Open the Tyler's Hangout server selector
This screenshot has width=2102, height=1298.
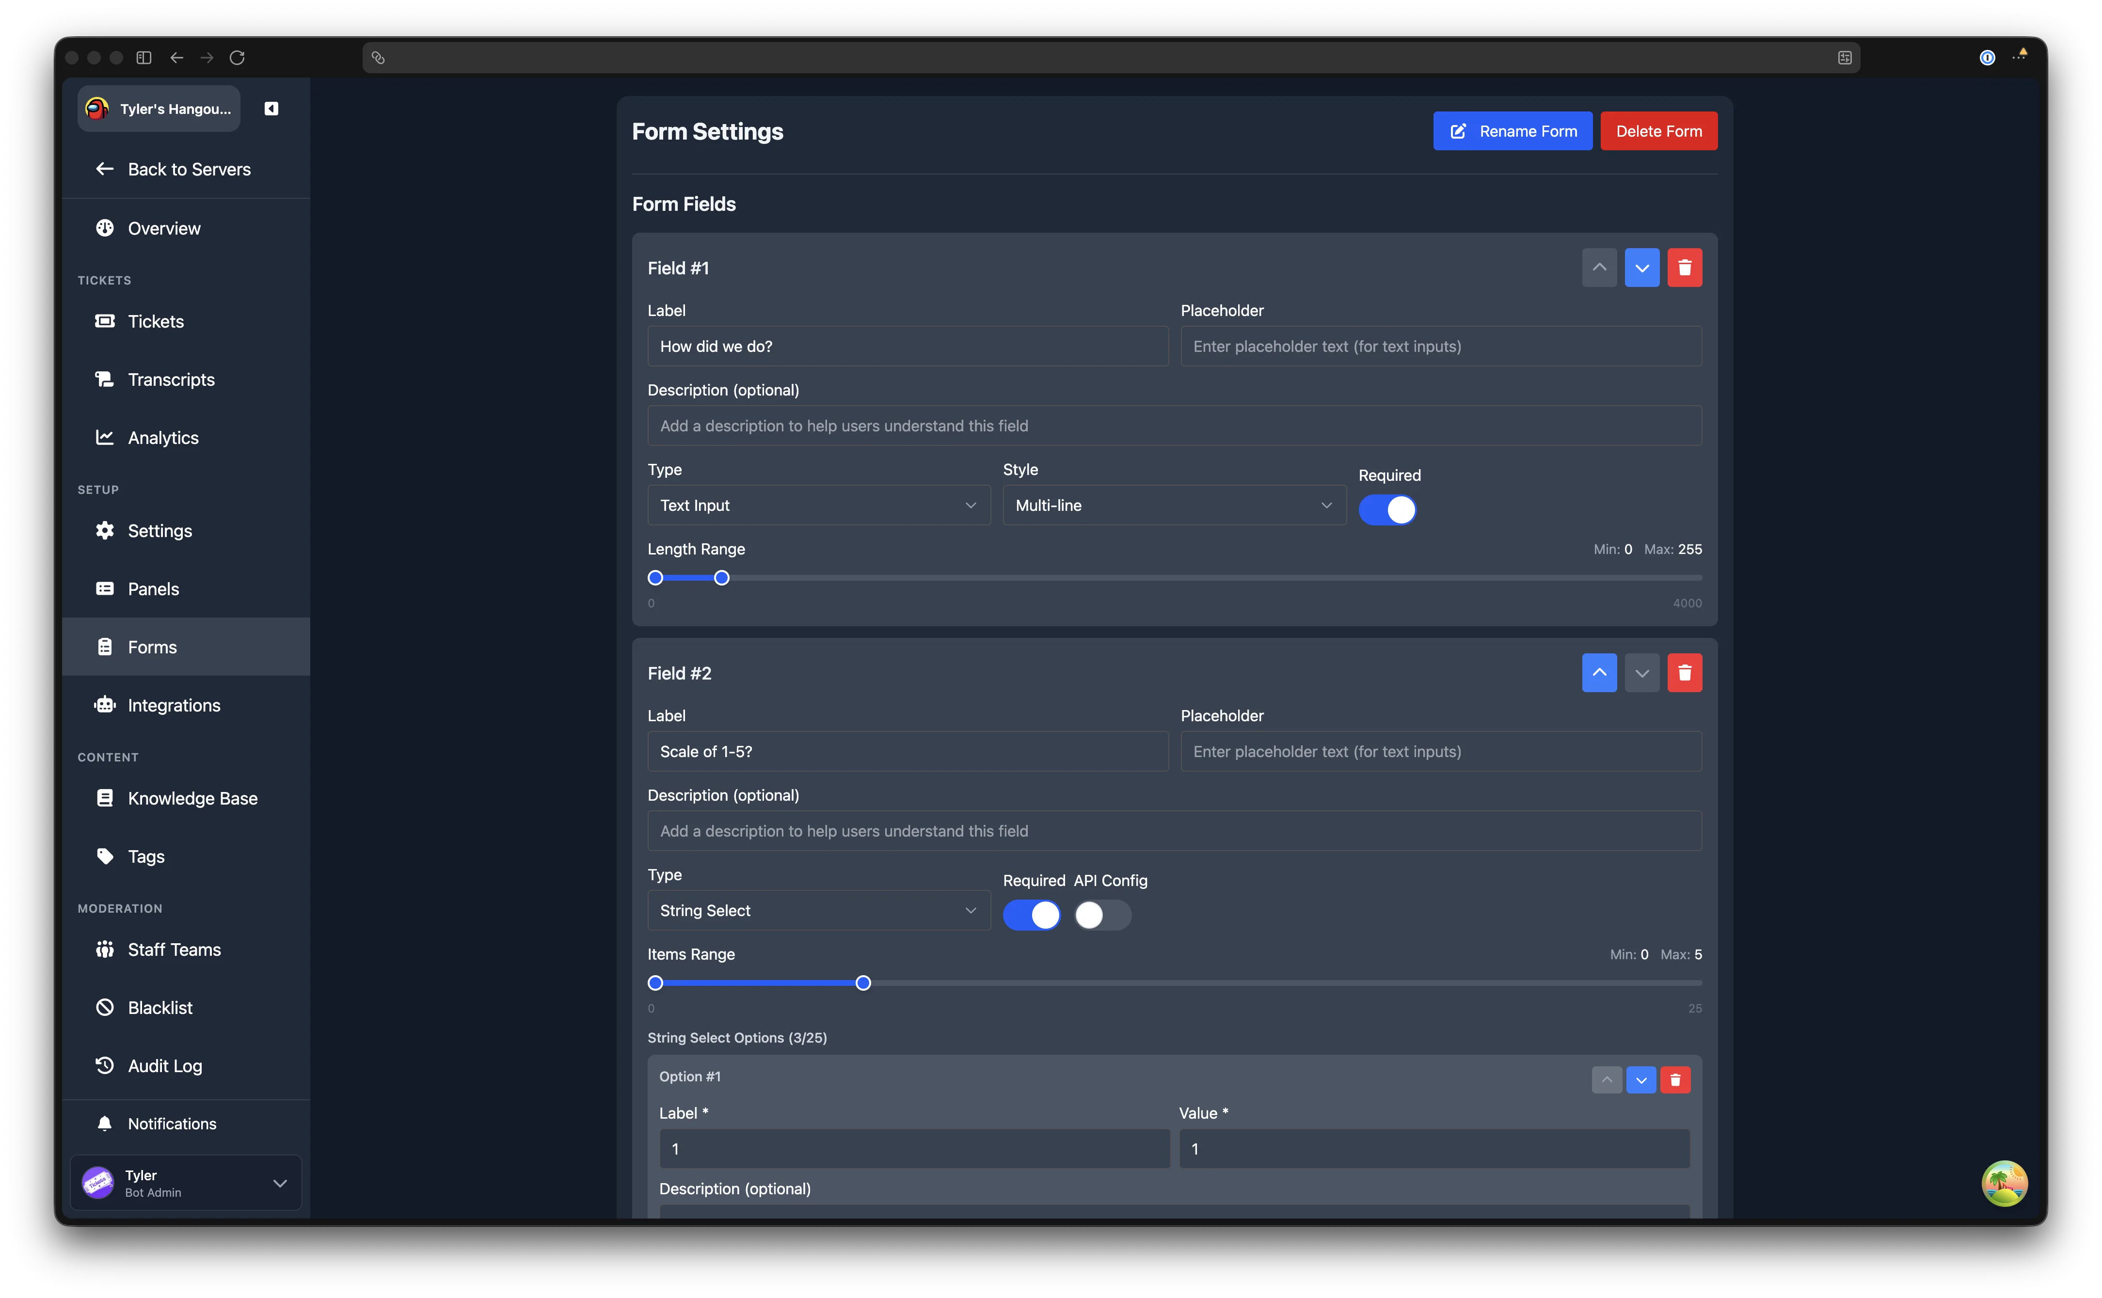159,109
